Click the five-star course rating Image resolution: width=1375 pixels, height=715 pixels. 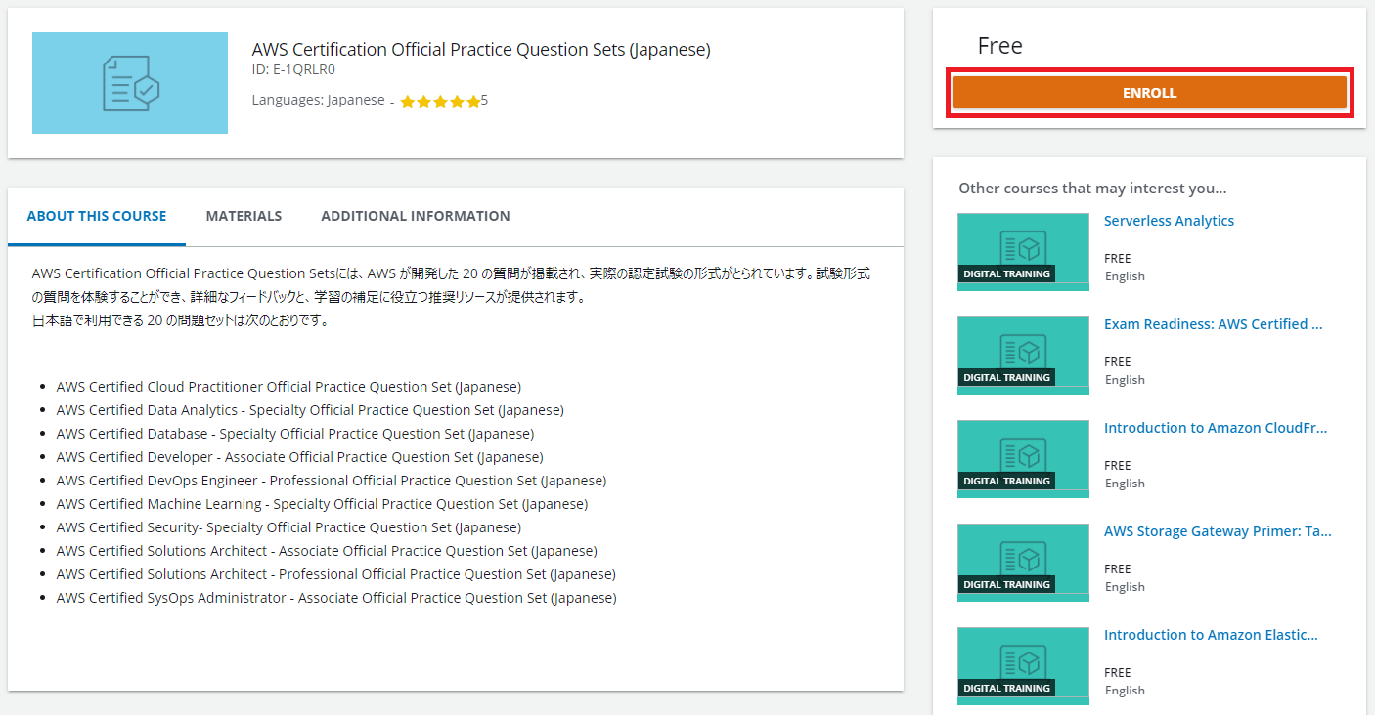pyautogui.click(x=441, y=101)
